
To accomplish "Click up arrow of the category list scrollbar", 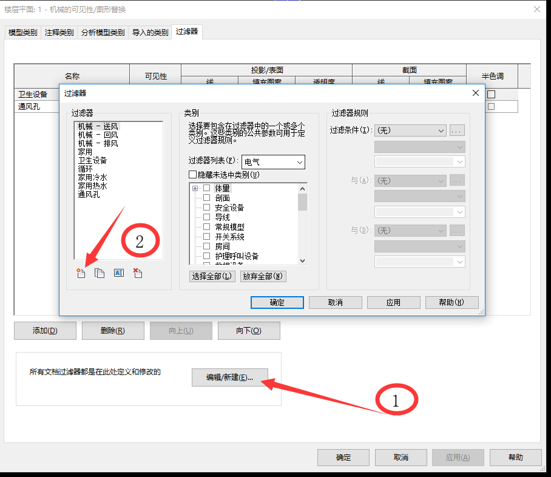I will [x=302, y=189].
